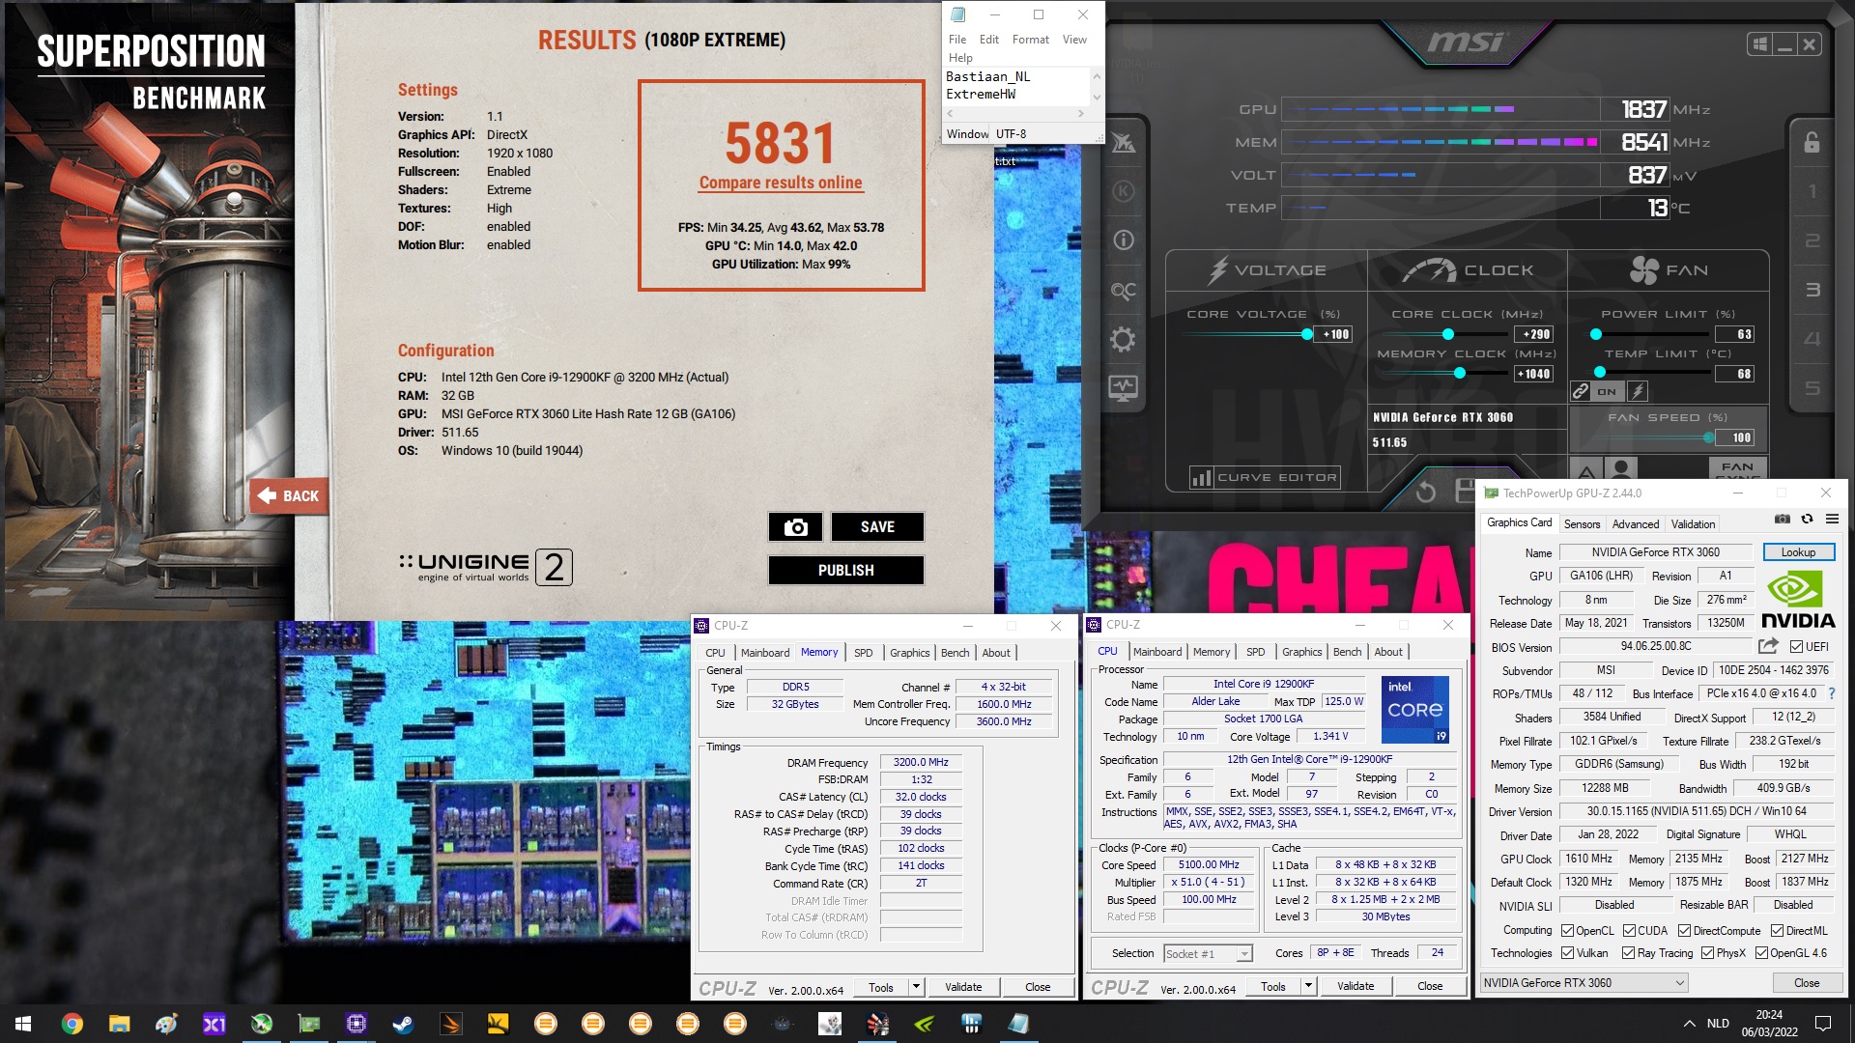This screenshot has width=1855, height=1043.
Task: Open the Format menu in Notepad
Action: pos(1030,40)
